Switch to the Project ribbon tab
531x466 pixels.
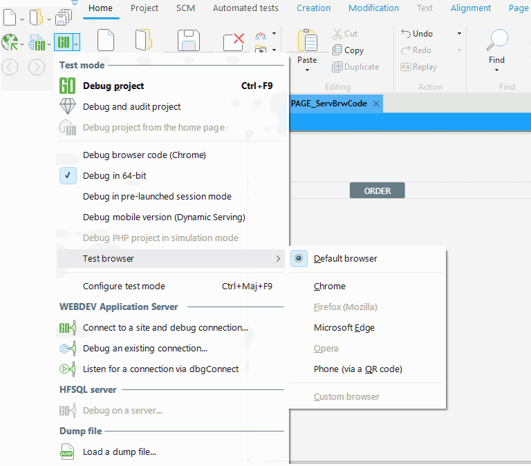(x=145, y=8)
